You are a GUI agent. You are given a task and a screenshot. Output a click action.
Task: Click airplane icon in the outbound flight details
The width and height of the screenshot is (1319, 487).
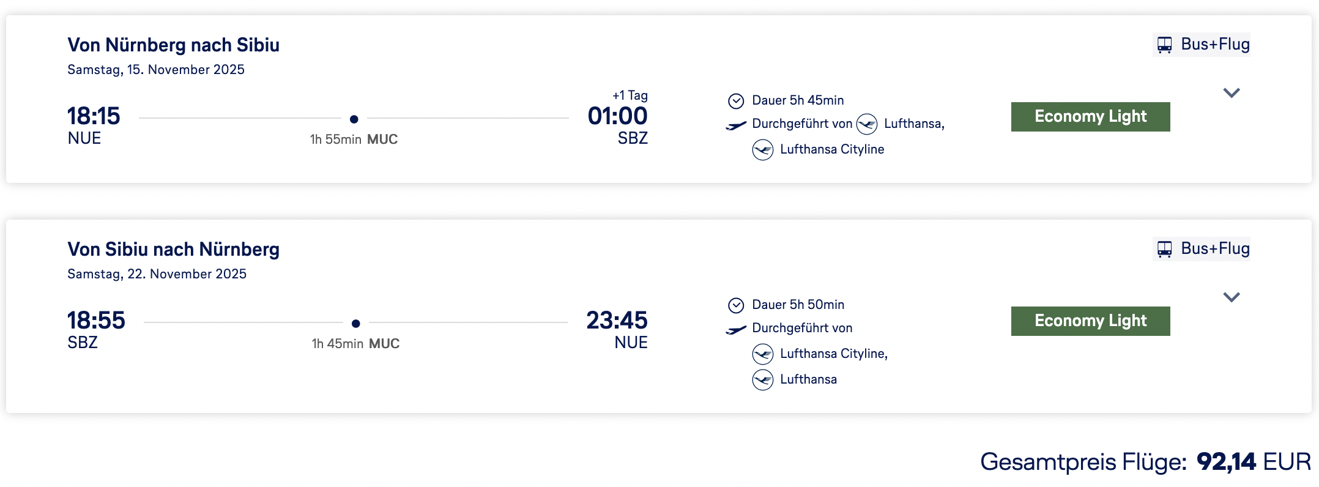pyautogui.click(x=736, y=125)
